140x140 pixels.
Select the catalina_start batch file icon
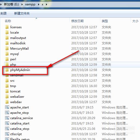(x=7, y=123)
